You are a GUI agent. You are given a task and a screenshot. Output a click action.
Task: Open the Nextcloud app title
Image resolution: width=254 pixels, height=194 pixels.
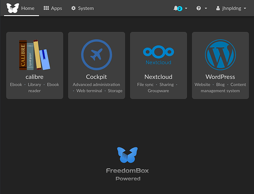pyautogui.click(x=158, y=77)
